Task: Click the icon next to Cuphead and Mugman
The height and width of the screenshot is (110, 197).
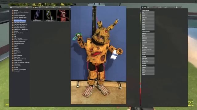Action: [13, 16]
